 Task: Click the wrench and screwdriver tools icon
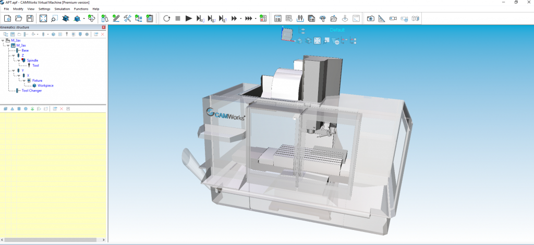click(x=127, y=19)
